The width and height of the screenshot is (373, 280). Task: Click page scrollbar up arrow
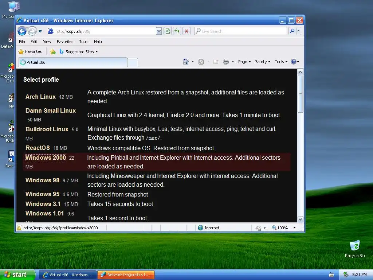point(301,72)
